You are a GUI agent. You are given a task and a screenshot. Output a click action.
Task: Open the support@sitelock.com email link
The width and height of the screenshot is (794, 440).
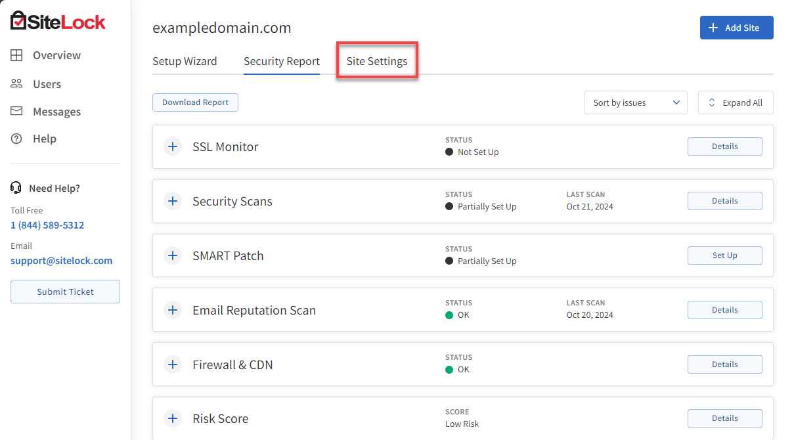(x=61, y=260)
